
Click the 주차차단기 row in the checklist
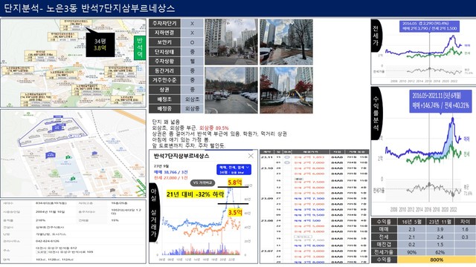point(176,23)
